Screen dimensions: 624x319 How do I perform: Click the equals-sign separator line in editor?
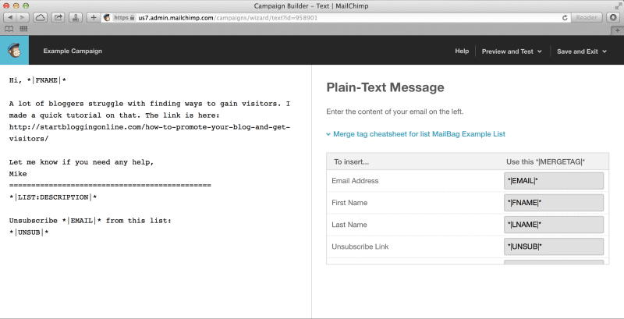tap(110, 186)
